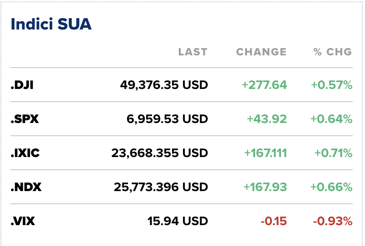Select the .DJI last price 49,376.35 USD
Screen dimensions: 365x246
[164, 85]
